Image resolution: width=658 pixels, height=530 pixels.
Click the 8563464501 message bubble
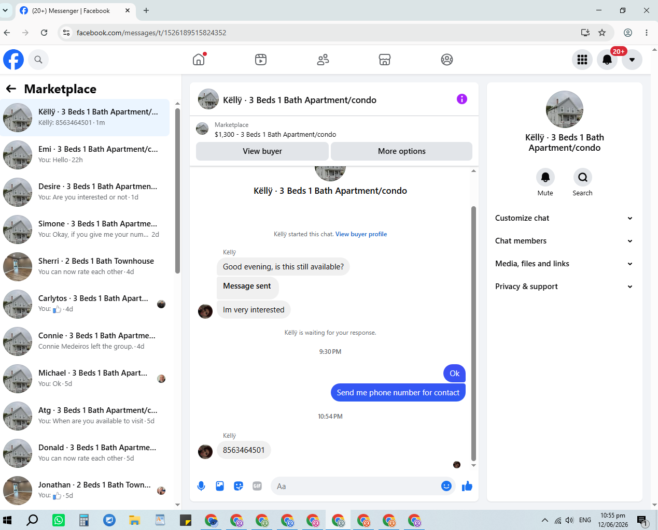tap(244, 450)
